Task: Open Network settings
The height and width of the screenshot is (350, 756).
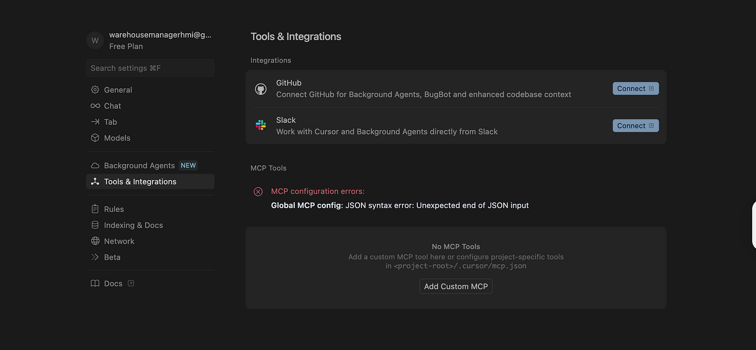Action: 150,241
